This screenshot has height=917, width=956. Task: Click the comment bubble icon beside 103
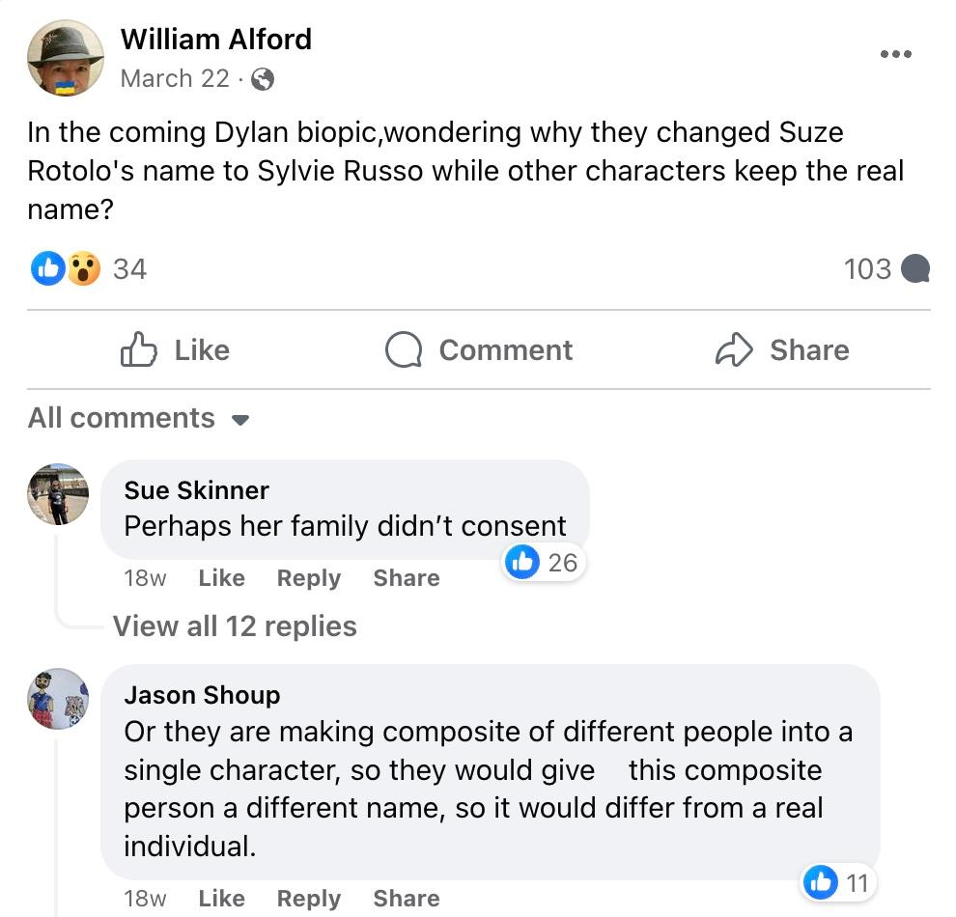[914, 268]
